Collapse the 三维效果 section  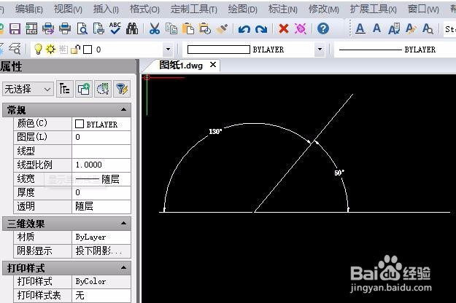click(123, 224)
